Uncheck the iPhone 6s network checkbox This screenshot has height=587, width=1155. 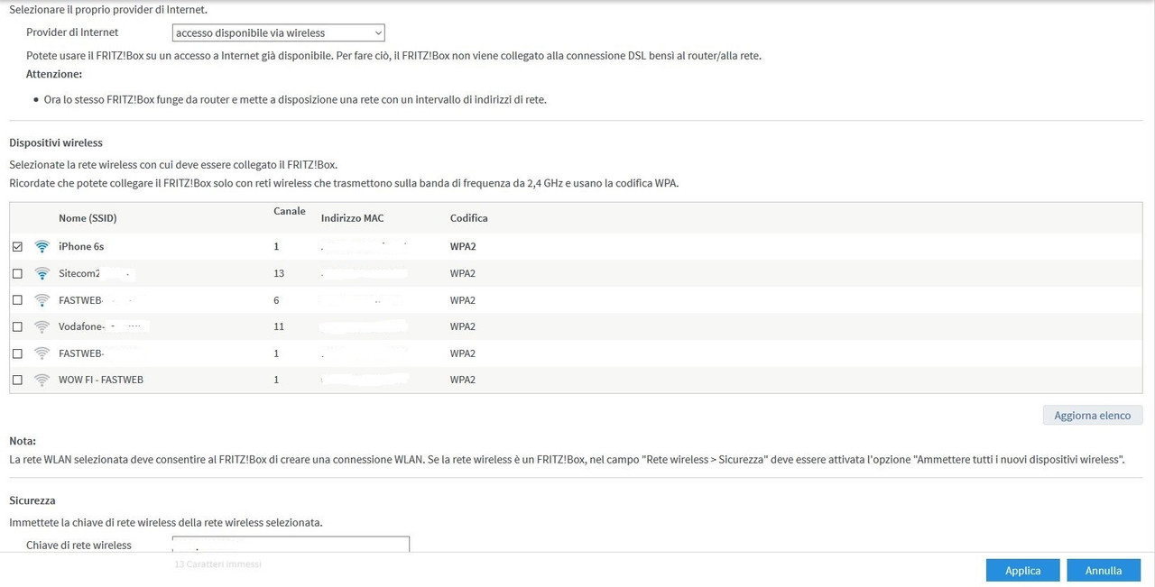[x=17, y=247]
